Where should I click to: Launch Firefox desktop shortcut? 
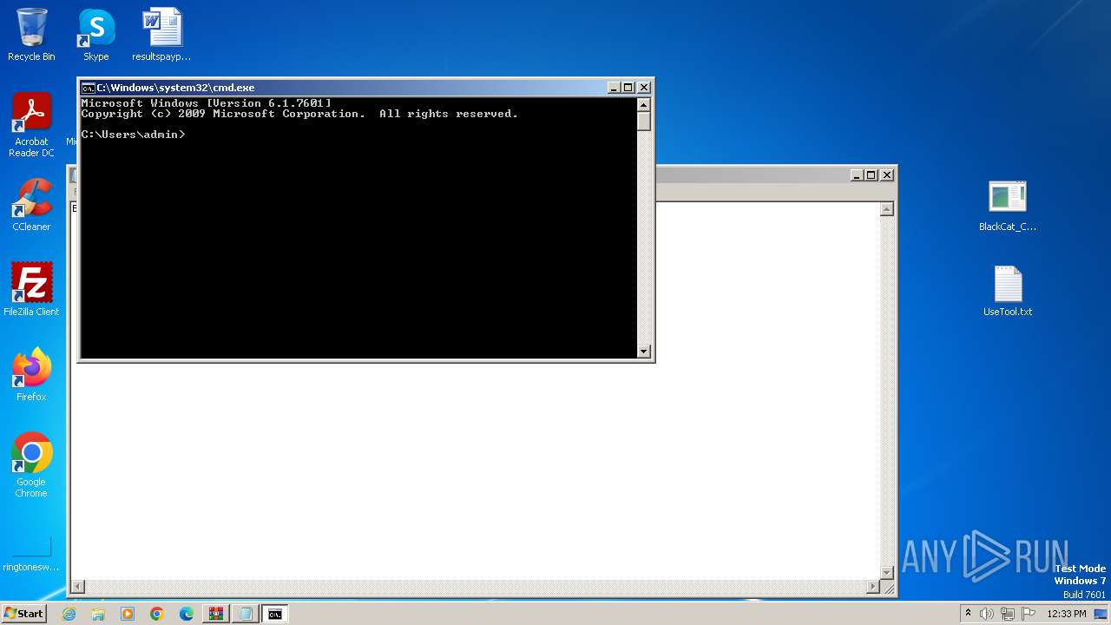tap(31, 375)
